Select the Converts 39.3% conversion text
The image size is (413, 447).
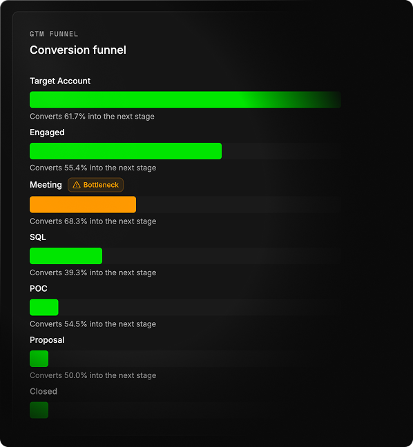click(x=93, y=272)
